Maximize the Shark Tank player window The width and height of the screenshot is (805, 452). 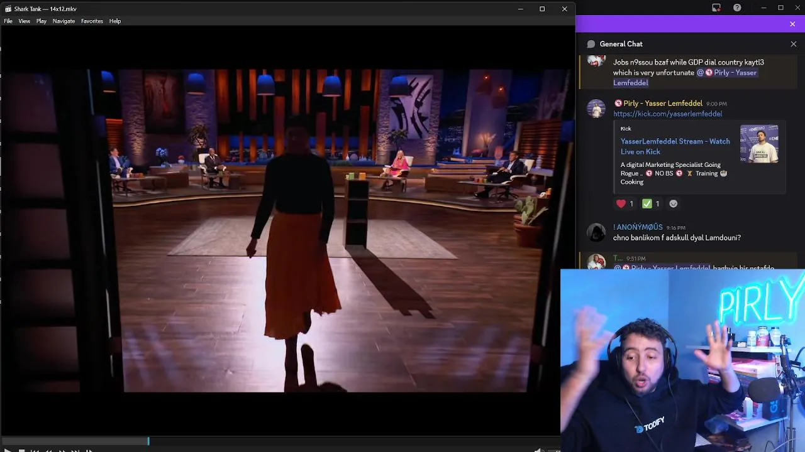542,9
